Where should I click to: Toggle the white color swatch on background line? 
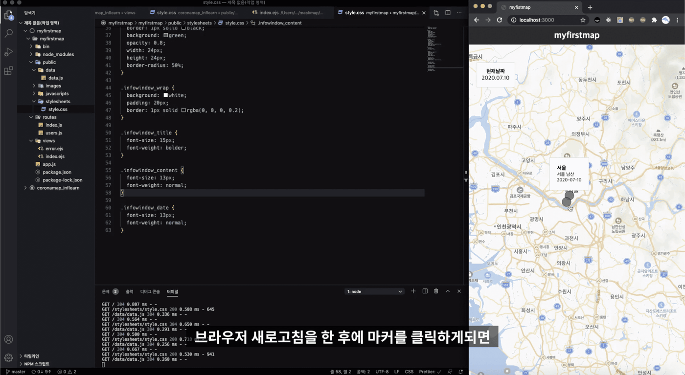(x=165, y=95)
